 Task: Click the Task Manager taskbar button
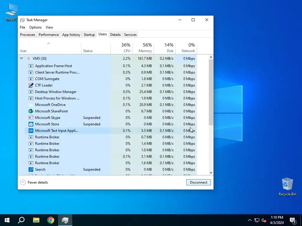pyautogui.click(x=65, y=220)
